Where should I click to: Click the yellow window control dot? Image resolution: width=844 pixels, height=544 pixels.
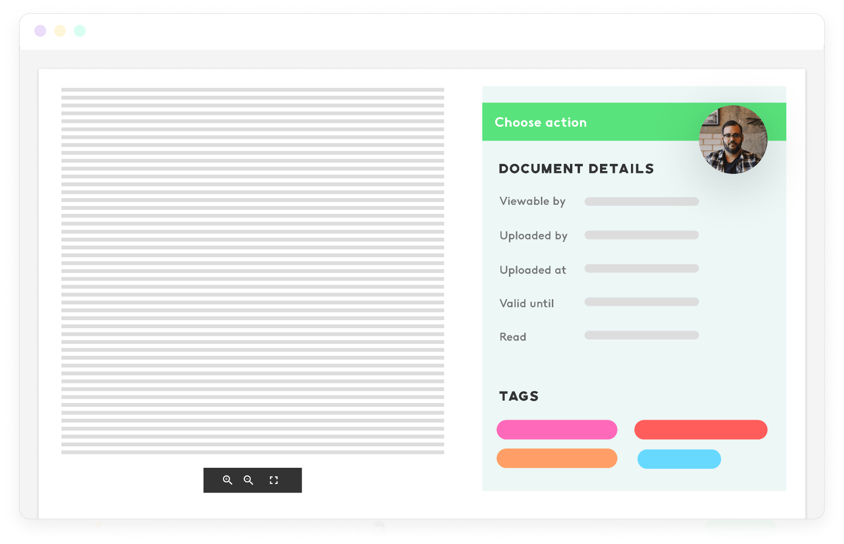60,30
